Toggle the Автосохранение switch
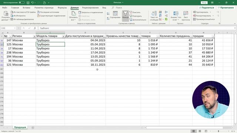The height and width of the screenshot is (133, 237). [21, 3]
